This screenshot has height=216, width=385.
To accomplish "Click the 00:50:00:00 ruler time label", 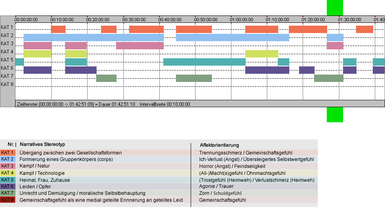I will pyautogui.click(x=206, y=20).
